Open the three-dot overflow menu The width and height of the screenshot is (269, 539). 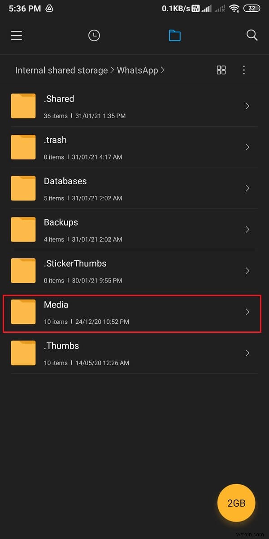point(244,70)
